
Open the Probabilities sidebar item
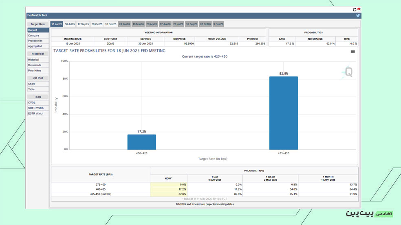coord(38,41)
